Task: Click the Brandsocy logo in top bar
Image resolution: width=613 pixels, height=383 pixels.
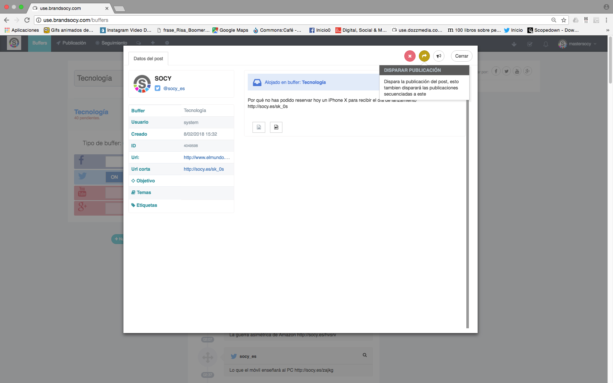Action: point(14,43)
